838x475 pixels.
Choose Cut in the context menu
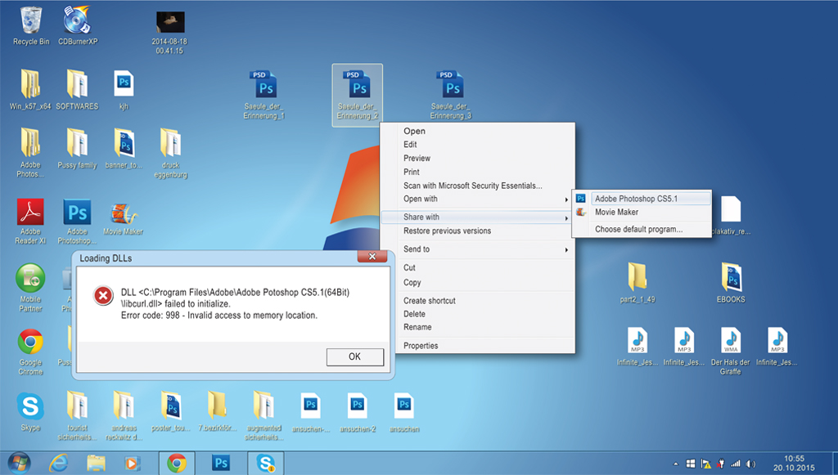pyautogui.click(x=477, y=268)
